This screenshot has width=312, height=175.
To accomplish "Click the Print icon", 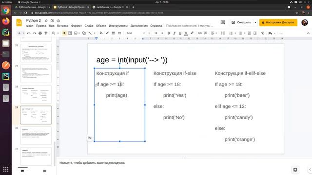I will tap(40, 33).
